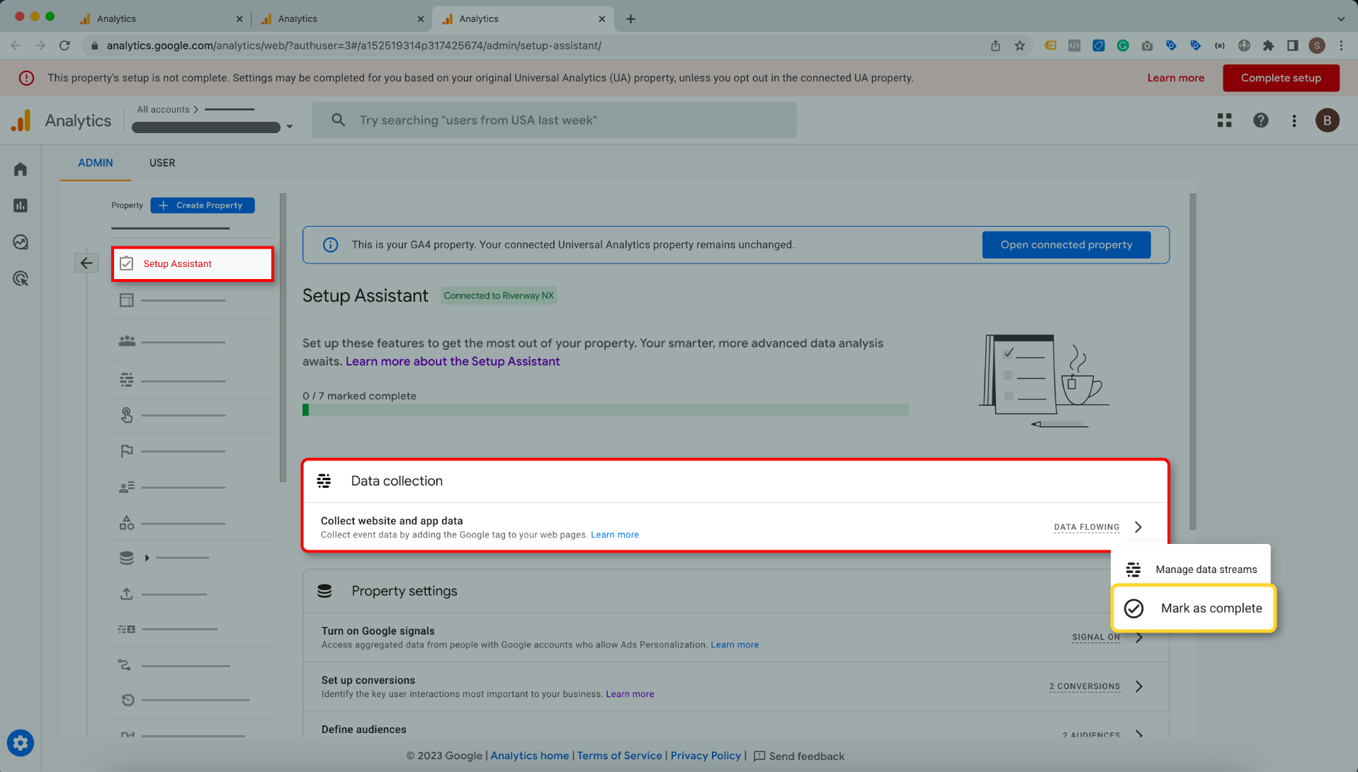
Task: Click the upload icon in the property menu
Action: click(x=127, y=594)
